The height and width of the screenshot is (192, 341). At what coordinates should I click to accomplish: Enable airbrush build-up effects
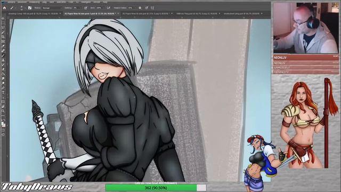(x=108, y=8)
